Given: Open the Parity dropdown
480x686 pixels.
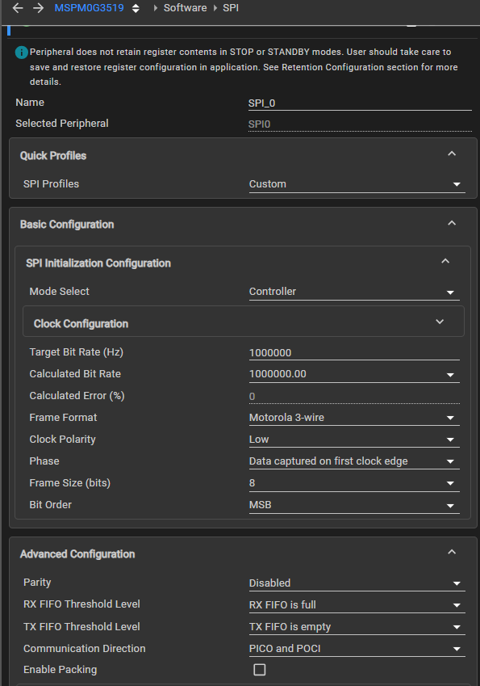Looking at the screenshot, I should point(357,583).
